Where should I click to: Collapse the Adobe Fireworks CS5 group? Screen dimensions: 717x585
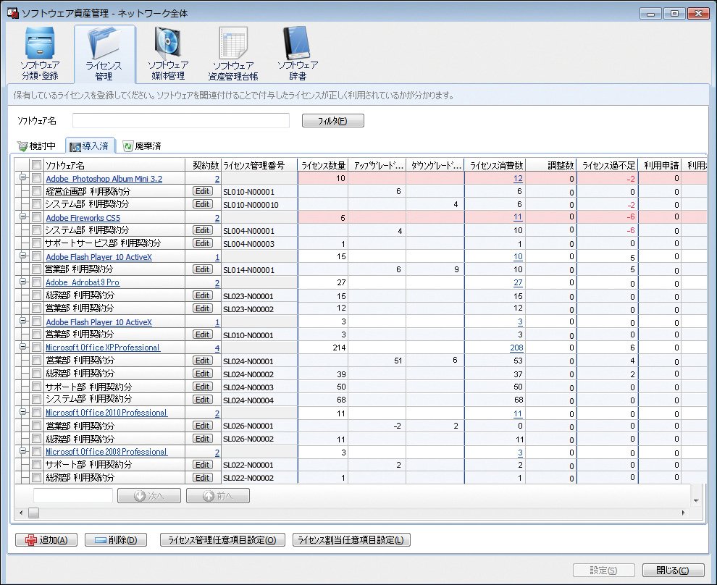[x=23, y=216]
